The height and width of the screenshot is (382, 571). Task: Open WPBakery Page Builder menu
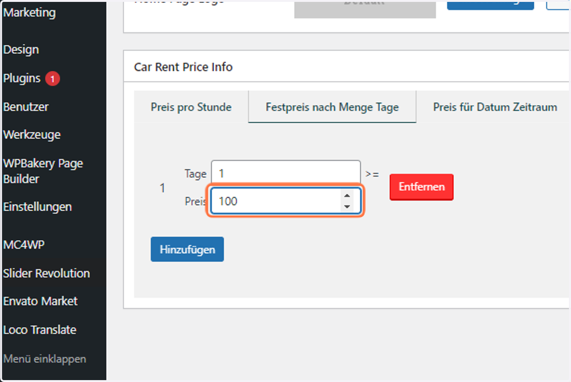[43, 171]
